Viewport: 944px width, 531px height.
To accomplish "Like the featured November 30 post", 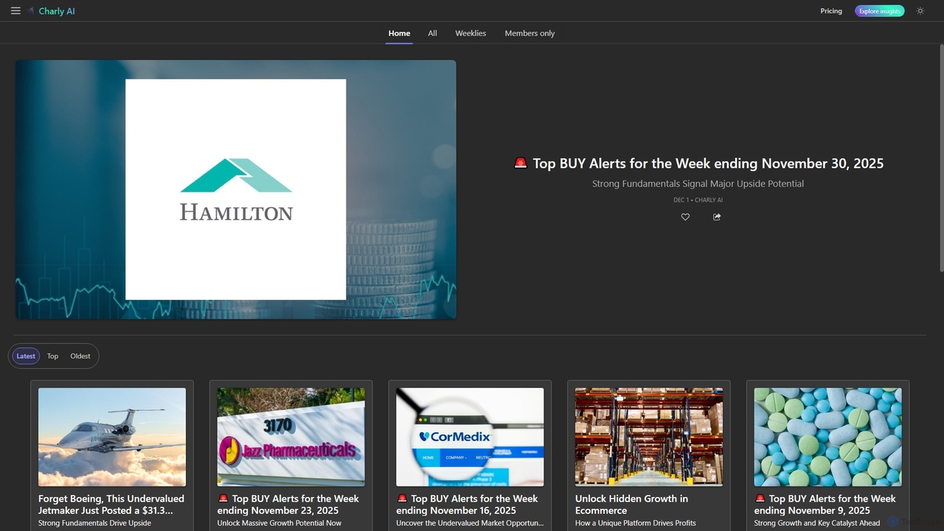I will 685,217.
